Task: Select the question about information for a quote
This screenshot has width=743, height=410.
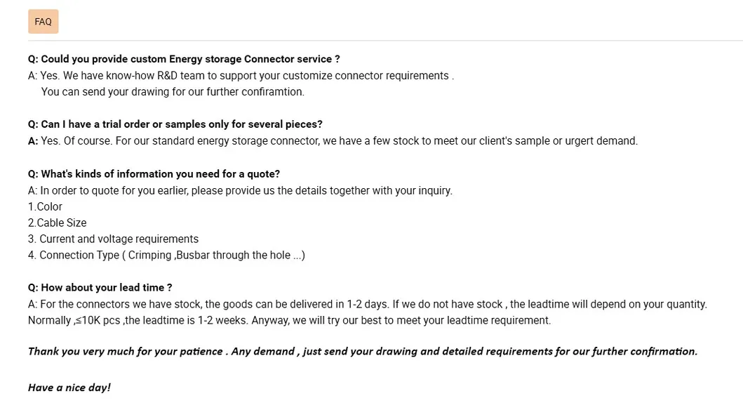Action: coord(154,174)
